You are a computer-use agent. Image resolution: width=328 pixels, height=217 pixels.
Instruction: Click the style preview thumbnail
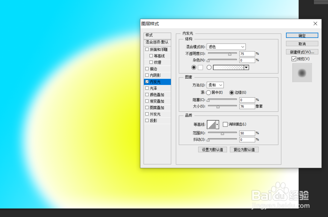point(302,73)
